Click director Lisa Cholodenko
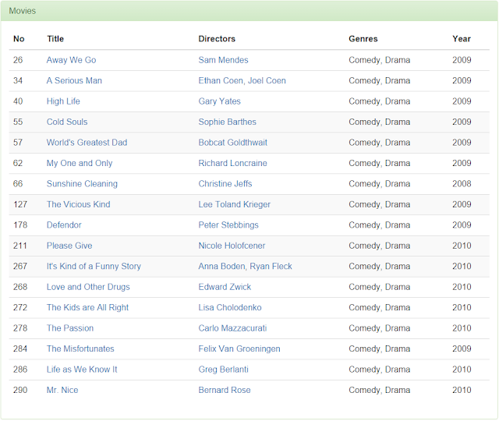499x421 pixels. [x=230, y=308]
